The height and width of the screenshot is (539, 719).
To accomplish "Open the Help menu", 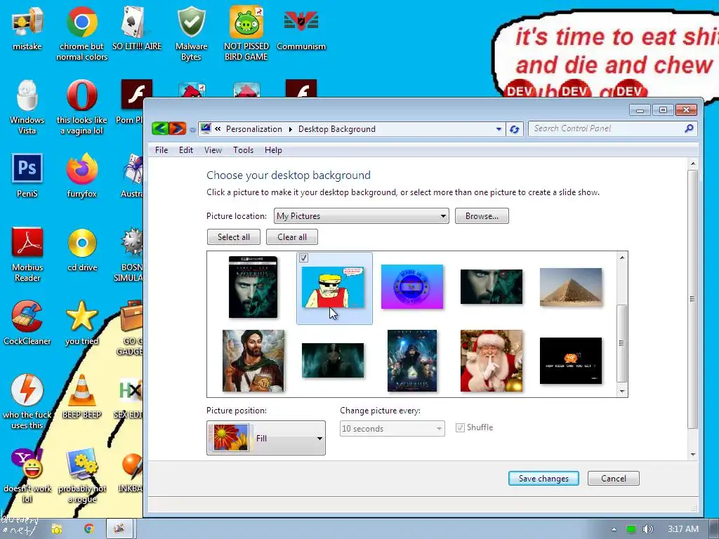I will 273,150.
